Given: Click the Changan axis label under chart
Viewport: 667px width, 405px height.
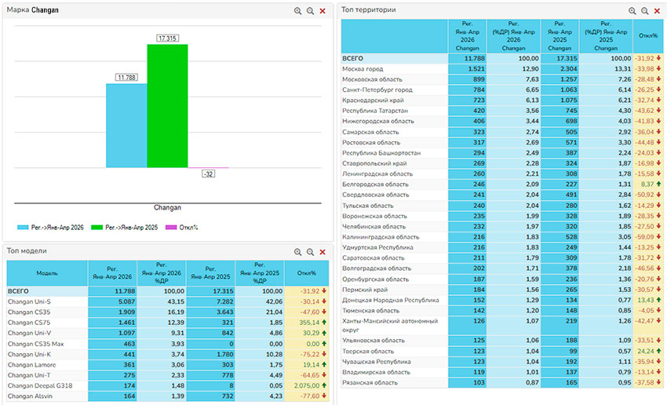Looking at the screenshot, I should point(167,208).
